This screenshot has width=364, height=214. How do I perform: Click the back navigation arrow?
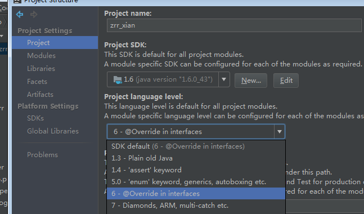[20, 15]
